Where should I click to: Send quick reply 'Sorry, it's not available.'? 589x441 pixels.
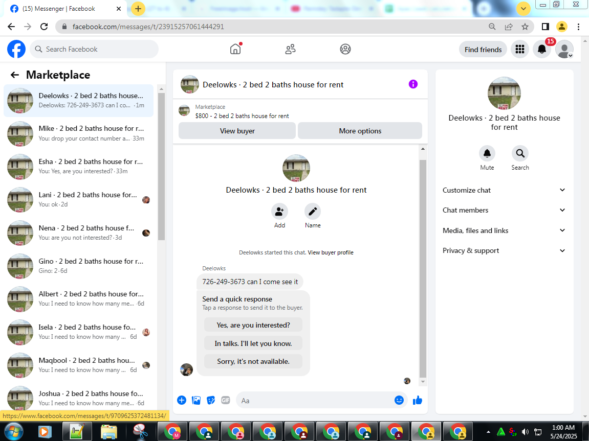click(253, 361)
